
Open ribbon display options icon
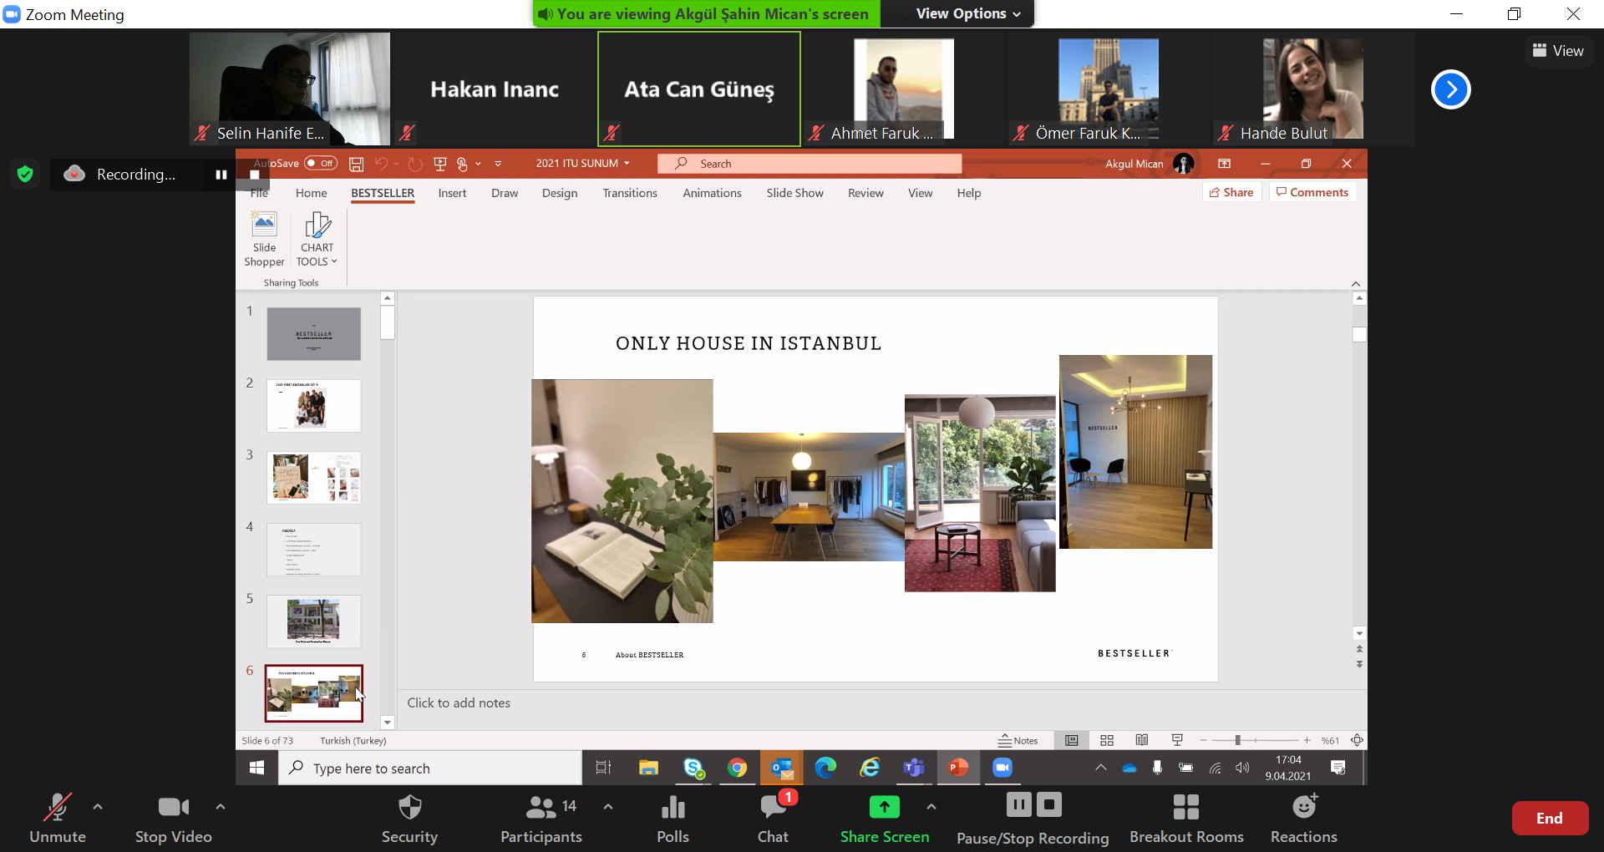pos(1225,164)
